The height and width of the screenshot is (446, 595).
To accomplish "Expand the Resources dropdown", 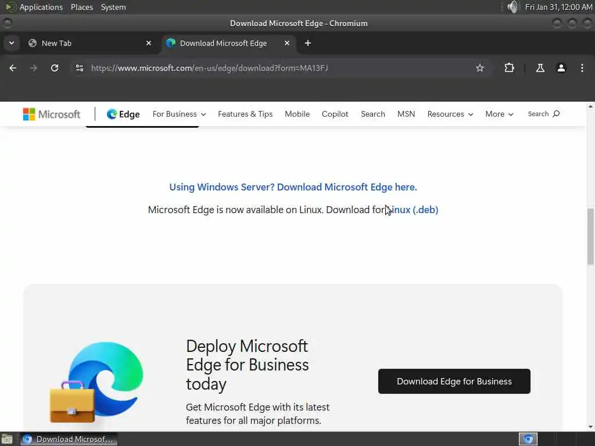I will click(x=450, y=114).
